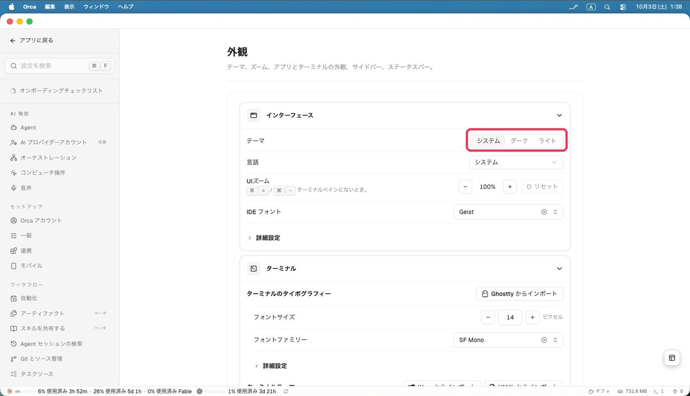Select the ライト theme option
This screenshot has width=690, height=396.
(x=547, y=141)
